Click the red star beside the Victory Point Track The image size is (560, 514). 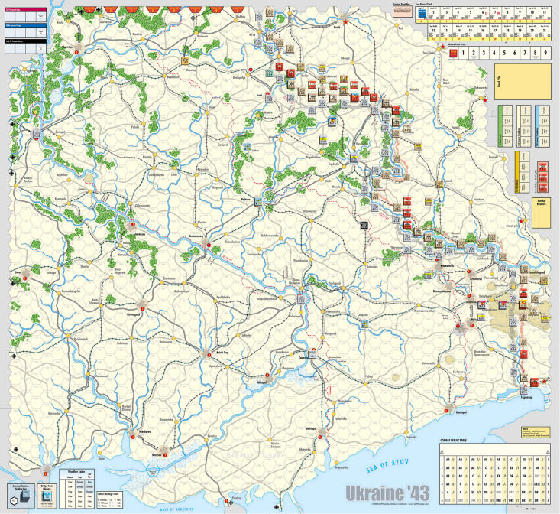point(443,47)
